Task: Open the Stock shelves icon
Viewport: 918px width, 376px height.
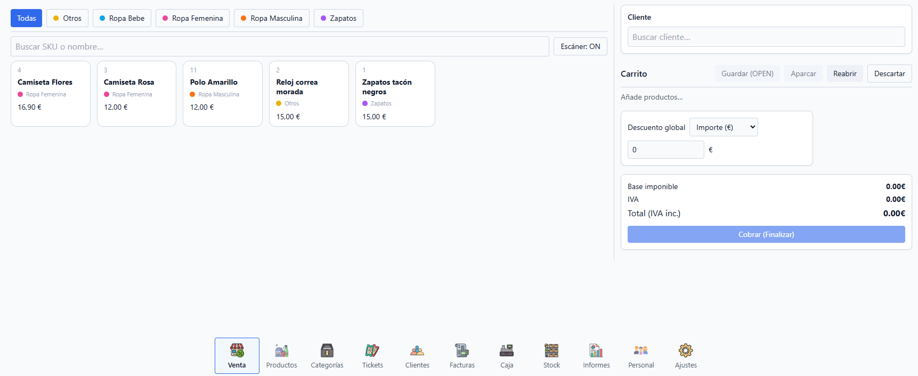Action: [x=551, y=350]
